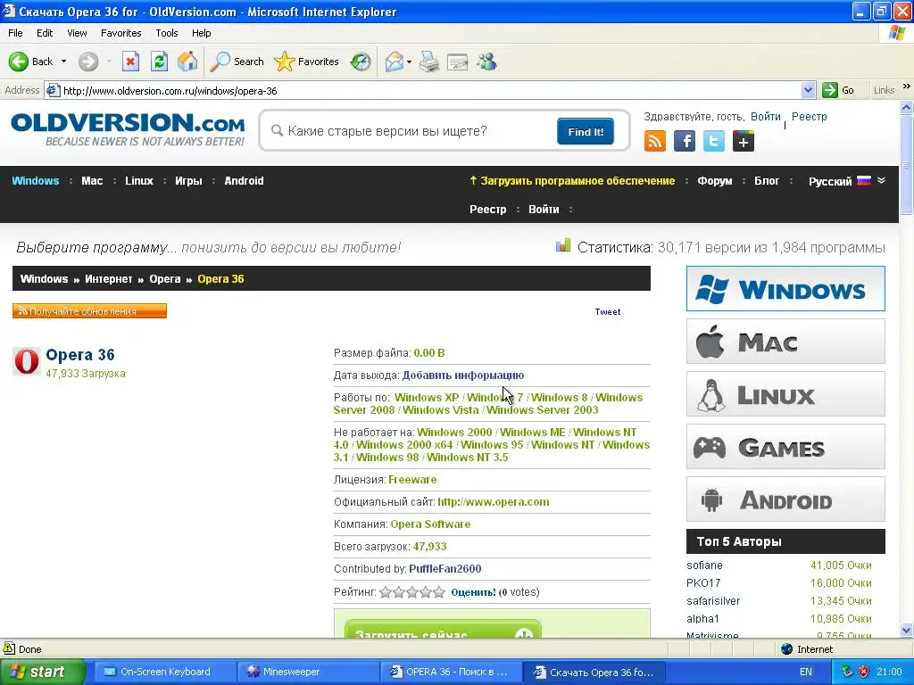Viewport: 914px width, 685px height.
Task: Switch to Minesweeper taskbar item
Action: coord(307,672)
